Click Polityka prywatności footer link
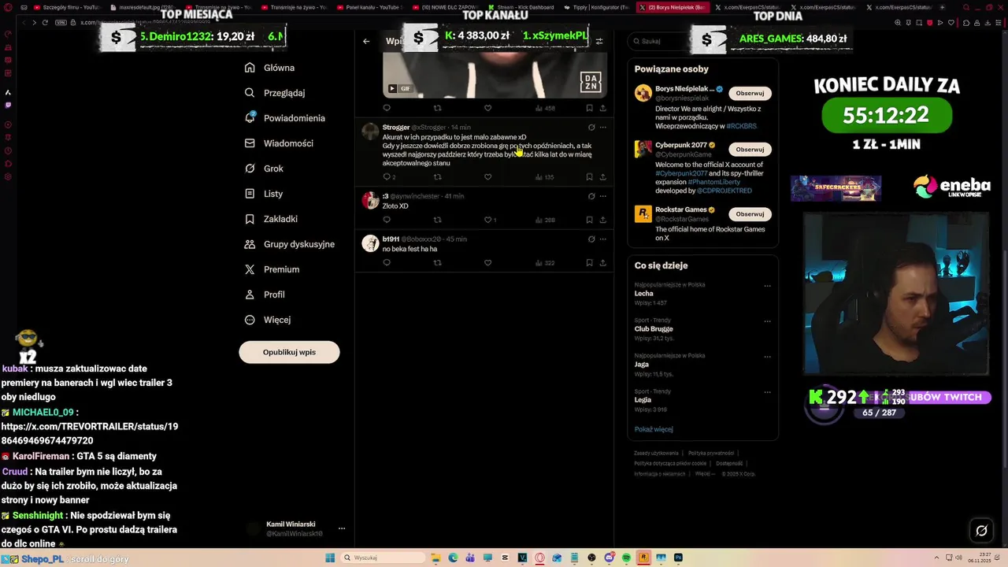Viewport: 1008px width, 567px height. point(711,453)
